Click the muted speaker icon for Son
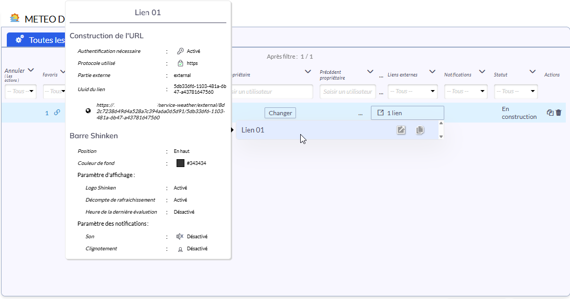The width and height of the screenshot is (570, 299). pyautogui.click(x=180, y=237)
